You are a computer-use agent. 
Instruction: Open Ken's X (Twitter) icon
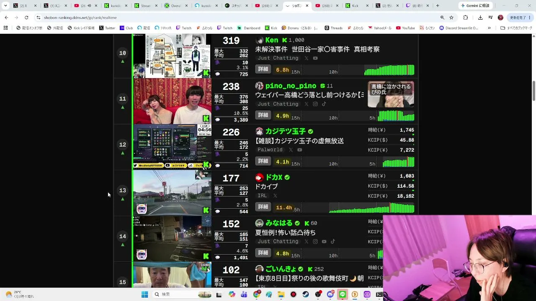click(307, 58)
